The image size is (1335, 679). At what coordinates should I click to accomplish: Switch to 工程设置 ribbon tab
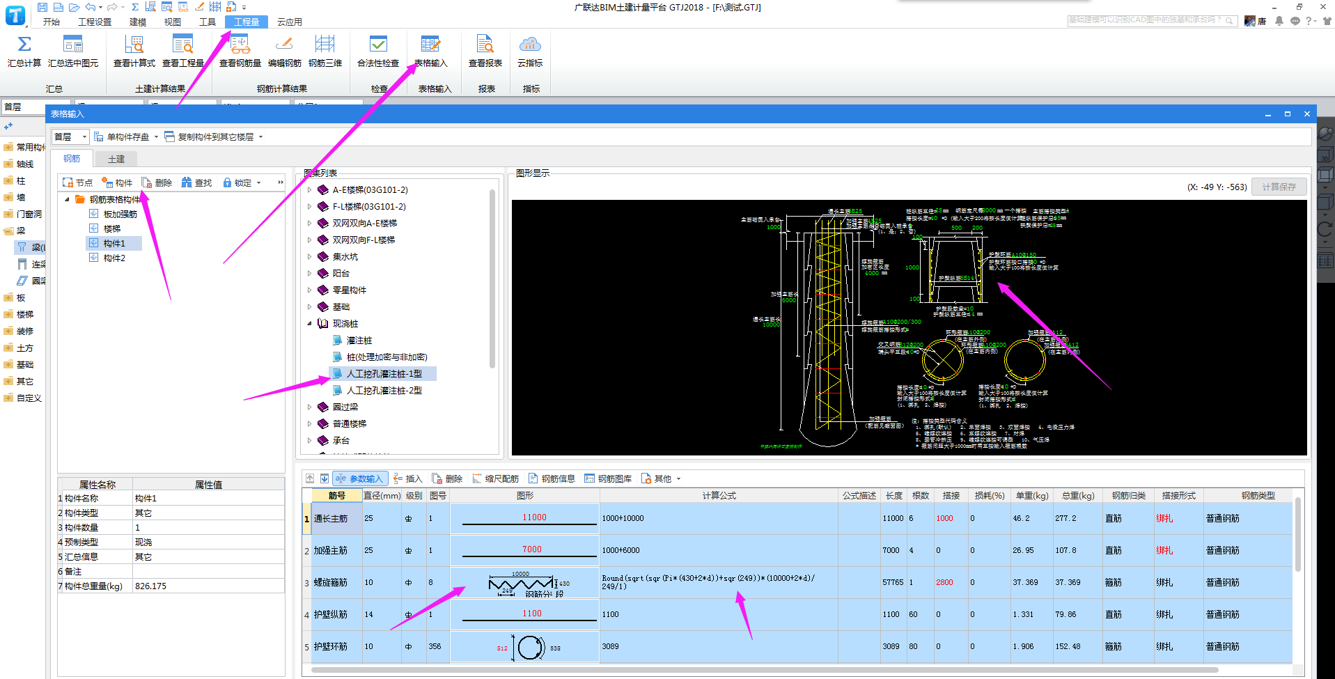95,22
